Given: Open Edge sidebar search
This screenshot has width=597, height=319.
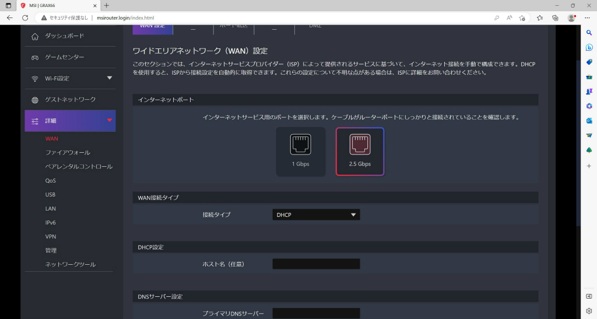Looking at the screenshot, I should [x=589, y=33].
